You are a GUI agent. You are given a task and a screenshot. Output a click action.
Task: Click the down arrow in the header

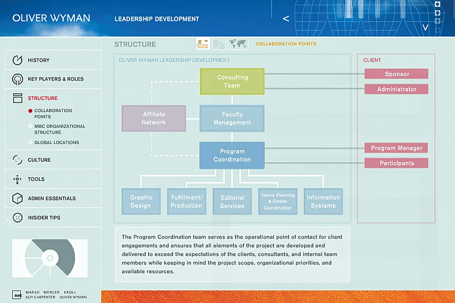425,27
